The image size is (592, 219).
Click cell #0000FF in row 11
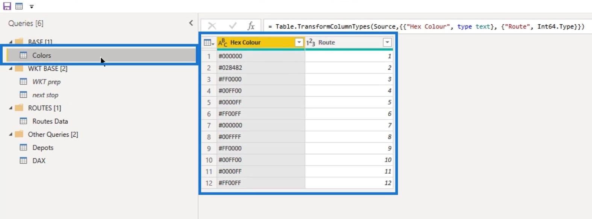tap(261, 171)
